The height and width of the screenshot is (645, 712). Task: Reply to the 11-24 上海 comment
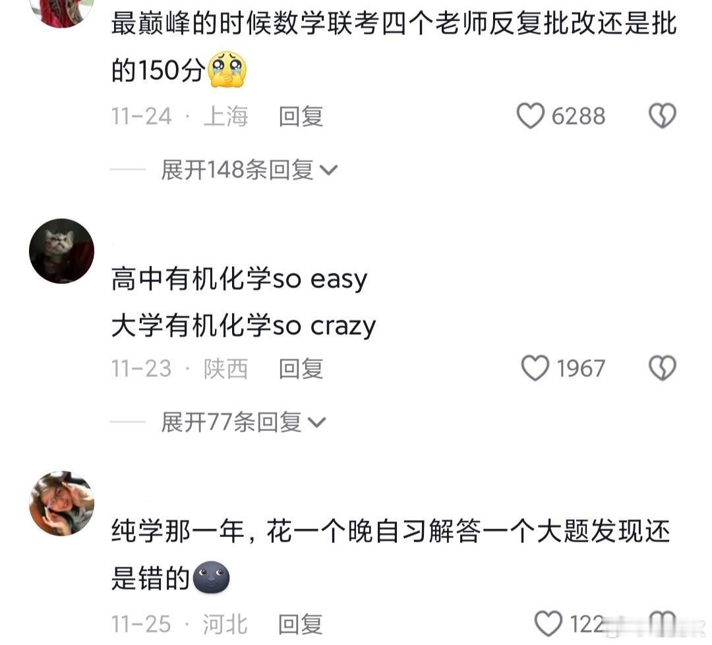(301, 116)
